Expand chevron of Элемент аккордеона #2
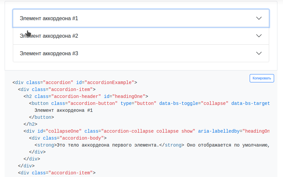Screen dimensions: 283x177 tap(259, 36)
